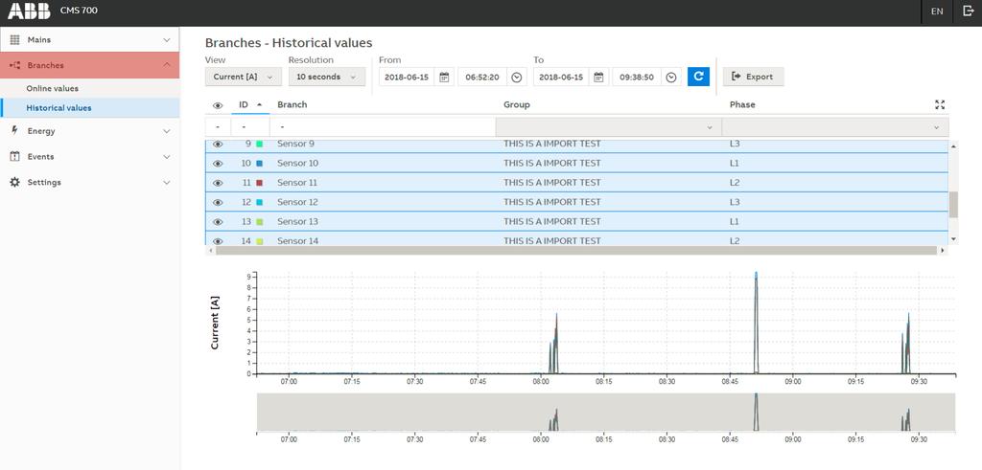This screenshot has width=982, height=470.
Task: Toggle visibility of Sensor 12
Action: [x=218, y=202]
